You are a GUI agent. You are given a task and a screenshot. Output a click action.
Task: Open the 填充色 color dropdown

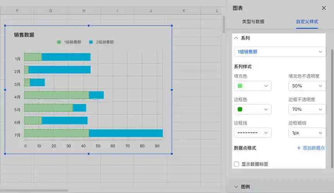pos(253,86)
